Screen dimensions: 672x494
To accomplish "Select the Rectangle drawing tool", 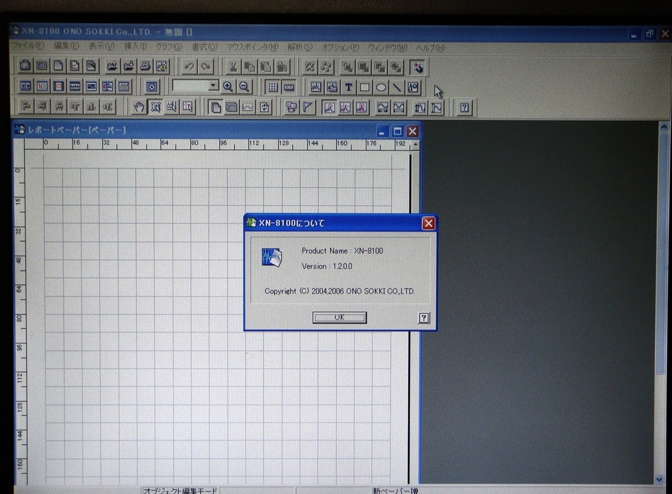I will point(365,88).
